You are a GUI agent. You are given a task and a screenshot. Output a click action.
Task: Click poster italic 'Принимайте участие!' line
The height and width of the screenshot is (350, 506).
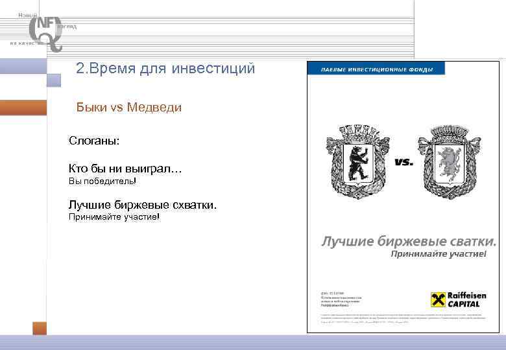coord(439,254)
